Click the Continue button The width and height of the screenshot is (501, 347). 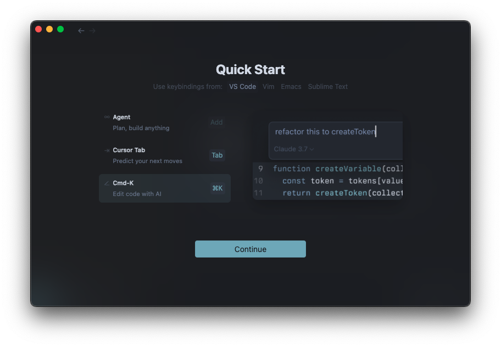click(x=250, y=249)
